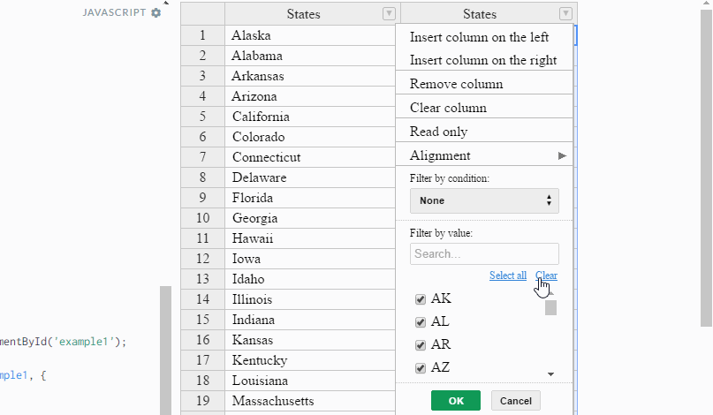The width and height of the screenshot is (713, 415).
Task: Toggle the AZ checkbox
Action: 421,367
